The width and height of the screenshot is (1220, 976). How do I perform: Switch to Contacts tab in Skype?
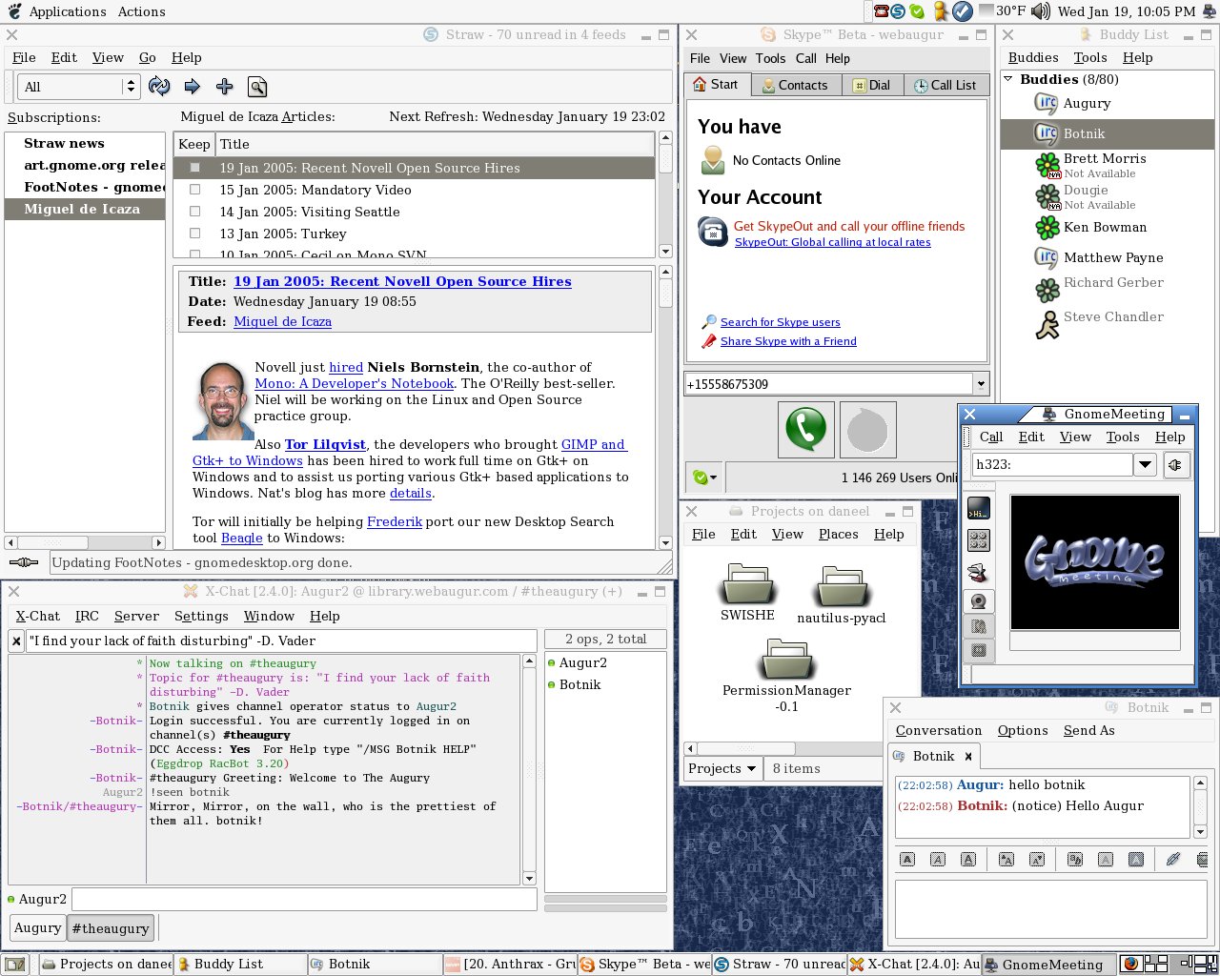(795, 85)
